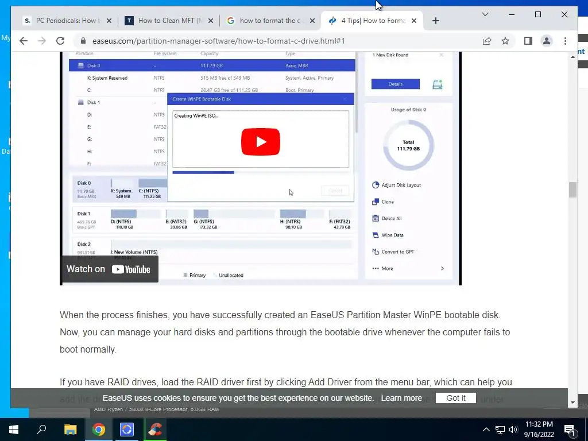Click the address bar URL
The width and height of the screenshot is (588, 441).
pyautogui.click(x=218, y=41)
